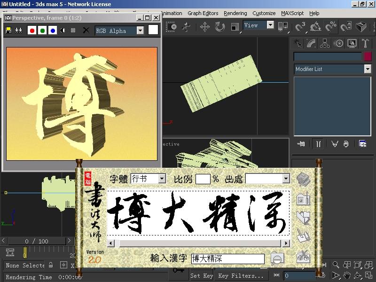Click the scissors cut icon on scroll
The height and width of the screenshot is (282, 376).
tap(303, 256)
